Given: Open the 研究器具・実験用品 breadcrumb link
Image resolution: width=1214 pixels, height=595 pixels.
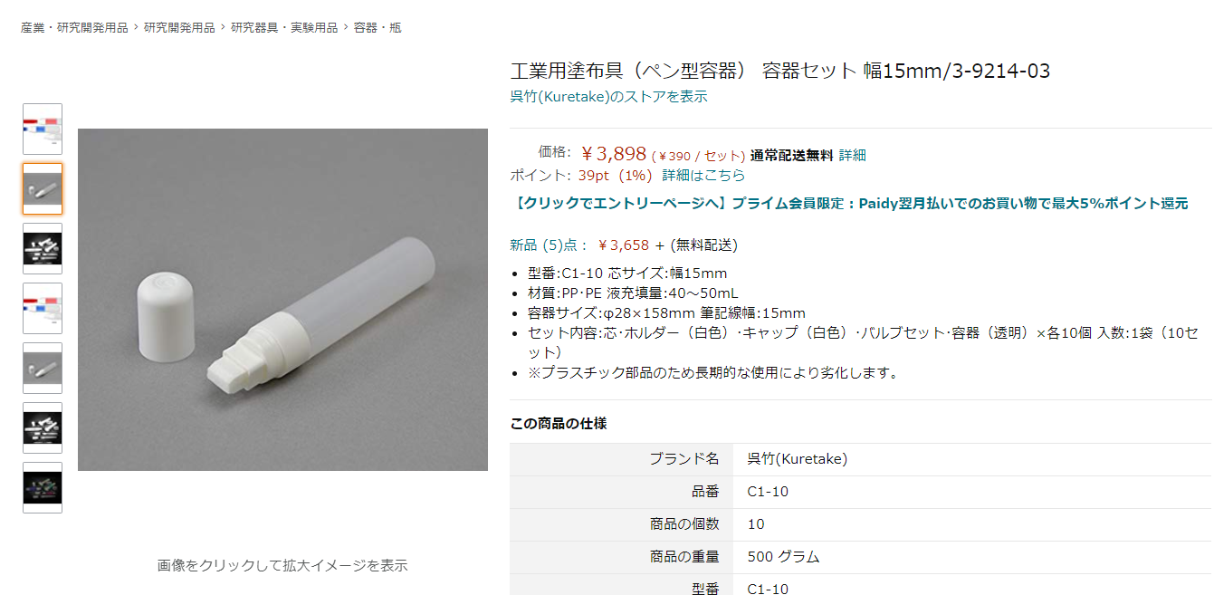Looking at the screenshot, I should 284,28.
